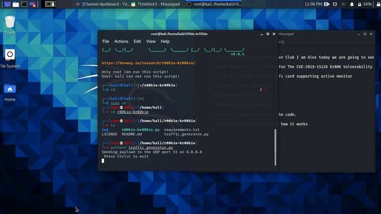Viewport: 381px width, 214px height.
Task: Click the v0.0.1 version text in banner
Action: tap(237, 54)
